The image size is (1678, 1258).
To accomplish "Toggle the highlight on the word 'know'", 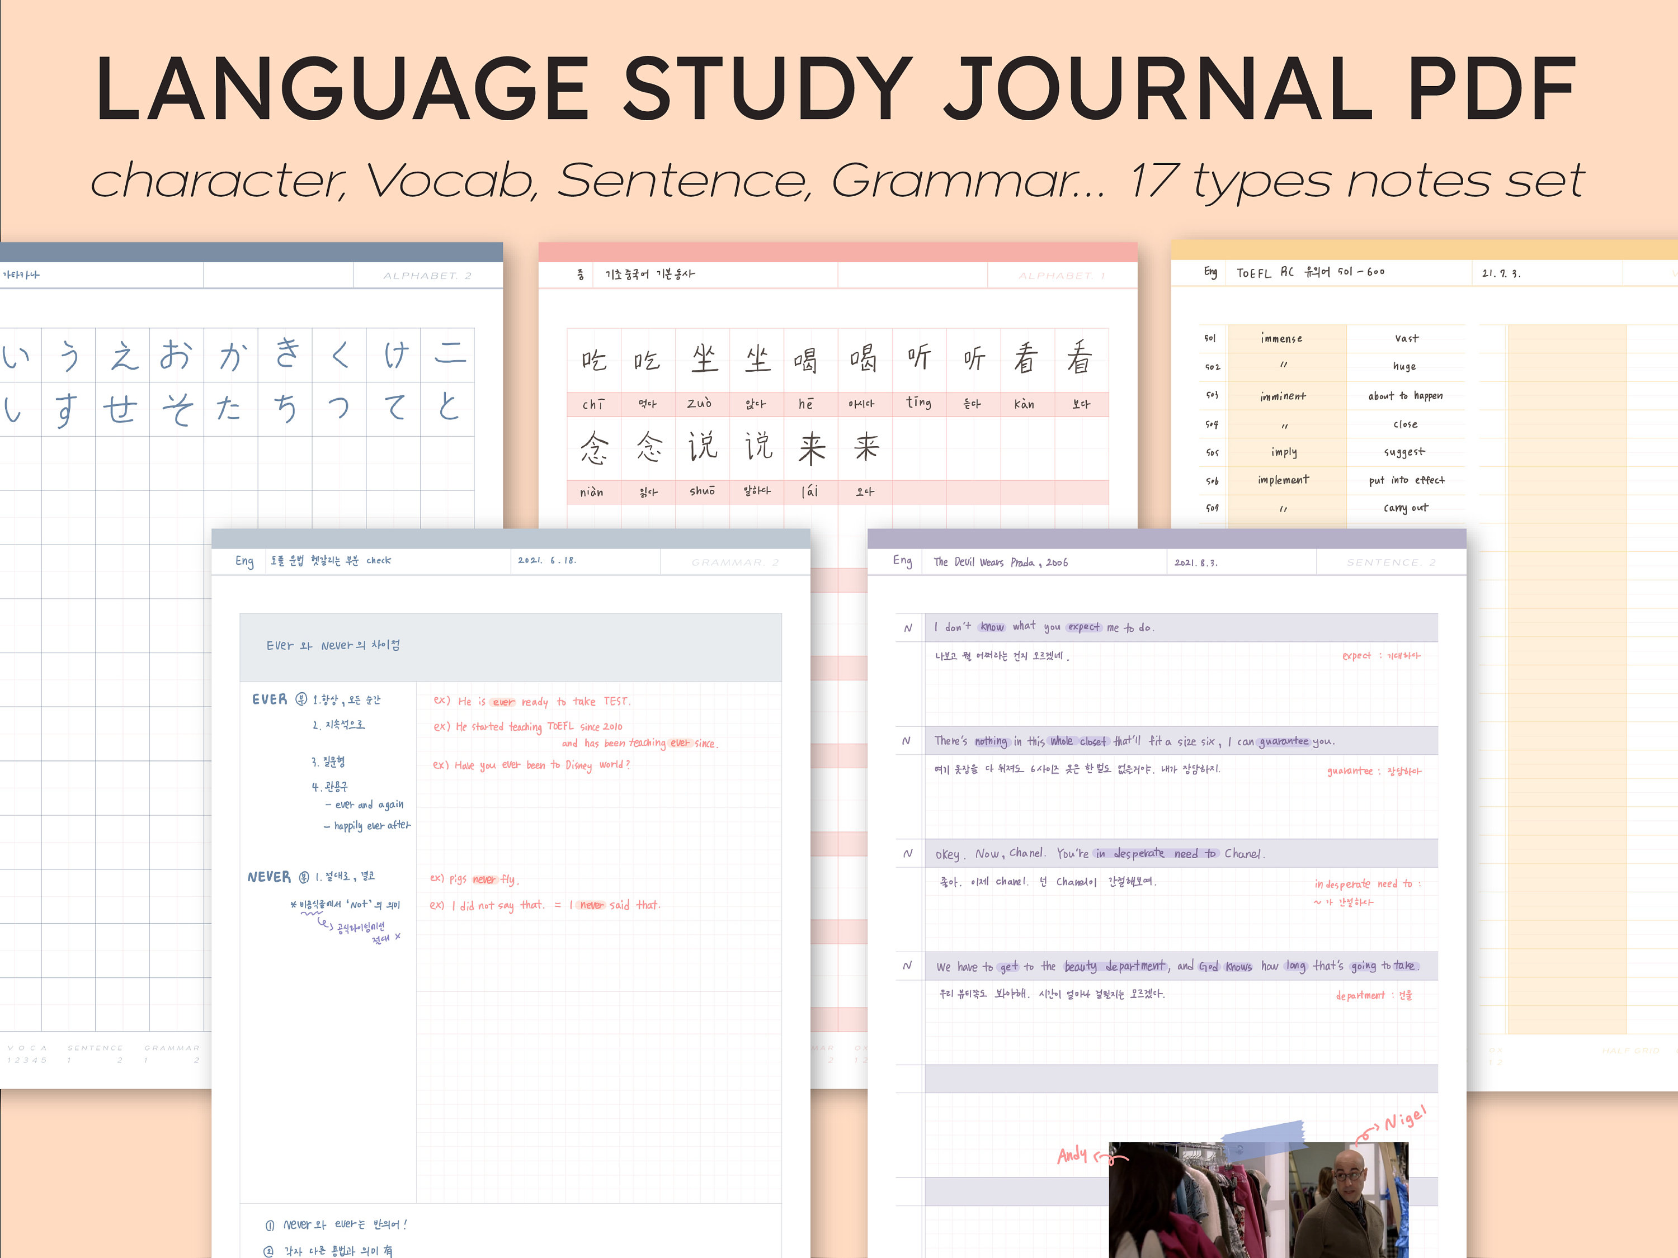I will pos(992,627).
